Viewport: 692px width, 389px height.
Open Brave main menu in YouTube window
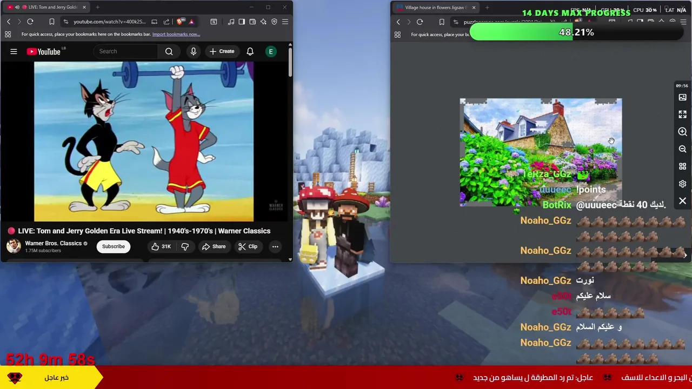point(285,22)
